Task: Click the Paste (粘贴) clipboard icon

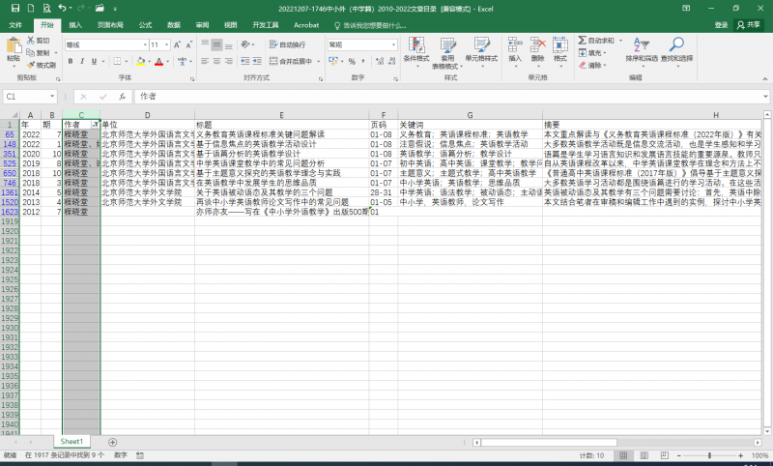Action: coord(14,47)
